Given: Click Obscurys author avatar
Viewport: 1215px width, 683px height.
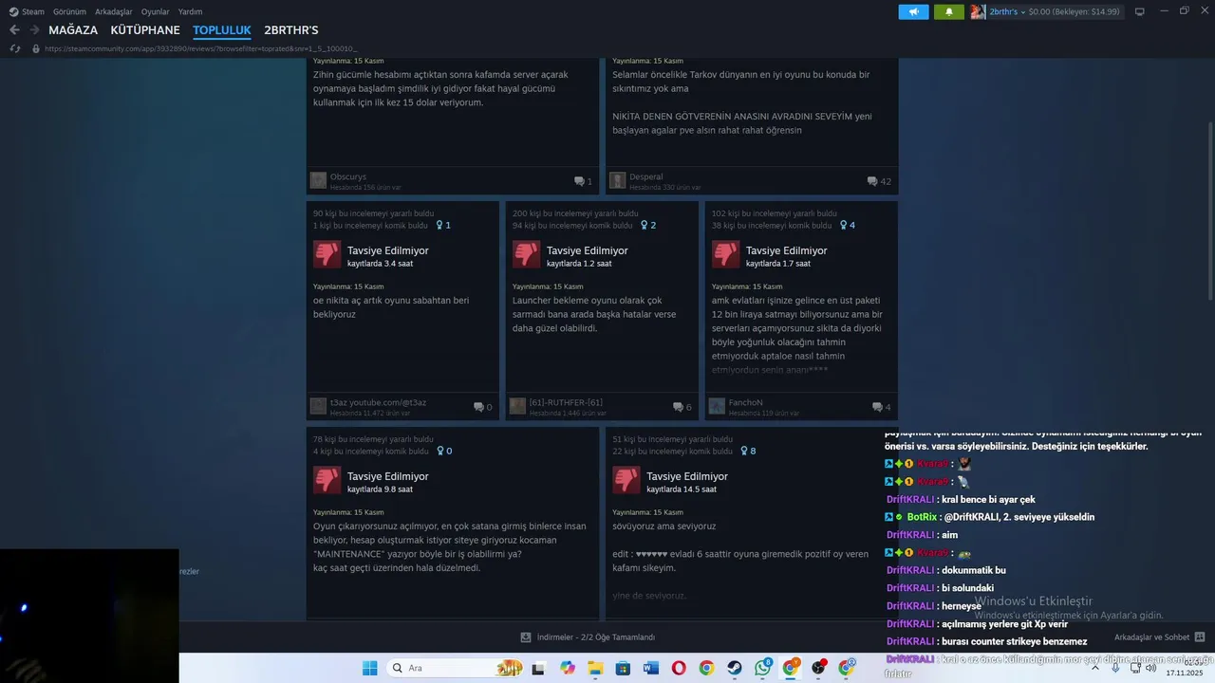Looking at the screenshot, I should click(x=318, y=180).
